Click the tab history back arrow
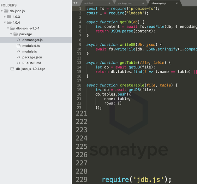 point(74,3)
